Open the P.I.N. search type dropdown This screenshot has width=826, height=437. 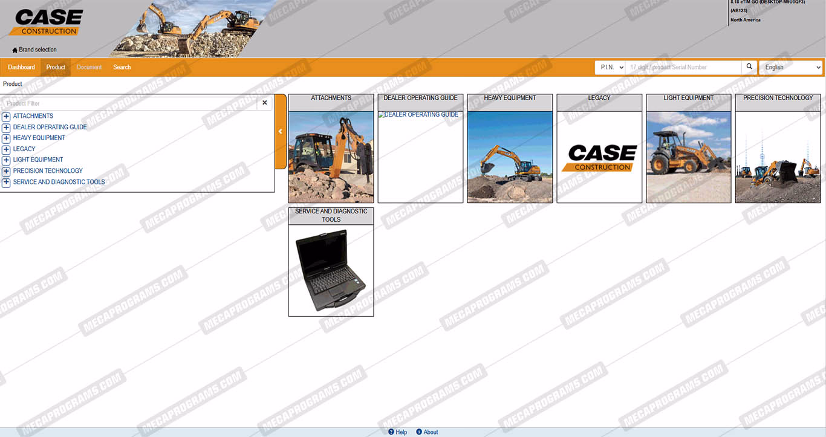point(610,67)
